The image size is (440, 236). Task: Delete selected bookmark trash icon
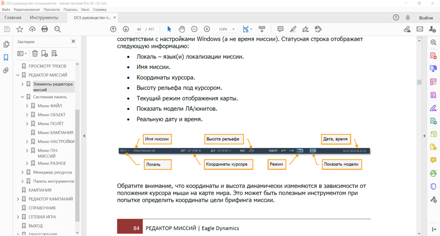(x=35, y=53)
